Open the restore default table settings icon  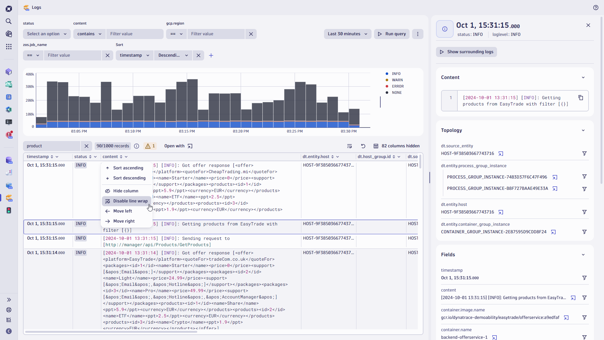[363, 146]
